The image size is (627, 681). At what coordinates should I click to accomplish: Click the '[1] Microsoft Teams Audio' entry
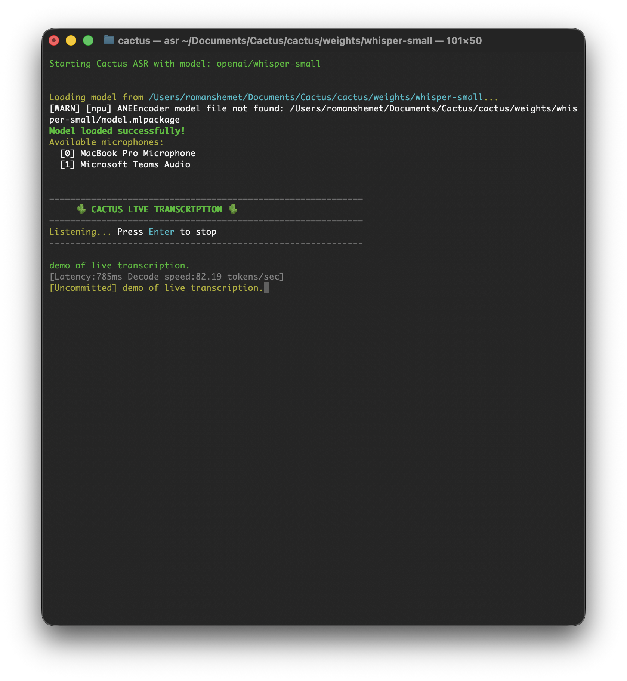pyautogui.click(x=125, y=164)
